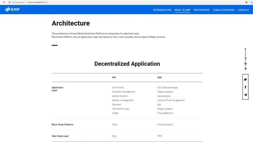
Task: Go to the Introduction section
Action: [x=162, y=10]
